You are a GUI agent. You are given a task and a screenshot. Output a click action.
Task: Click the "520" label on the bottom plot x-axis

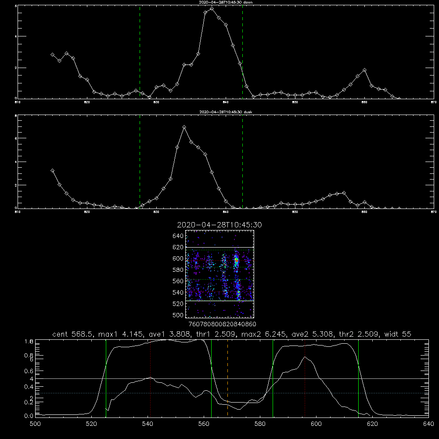(x=91, y=424)
